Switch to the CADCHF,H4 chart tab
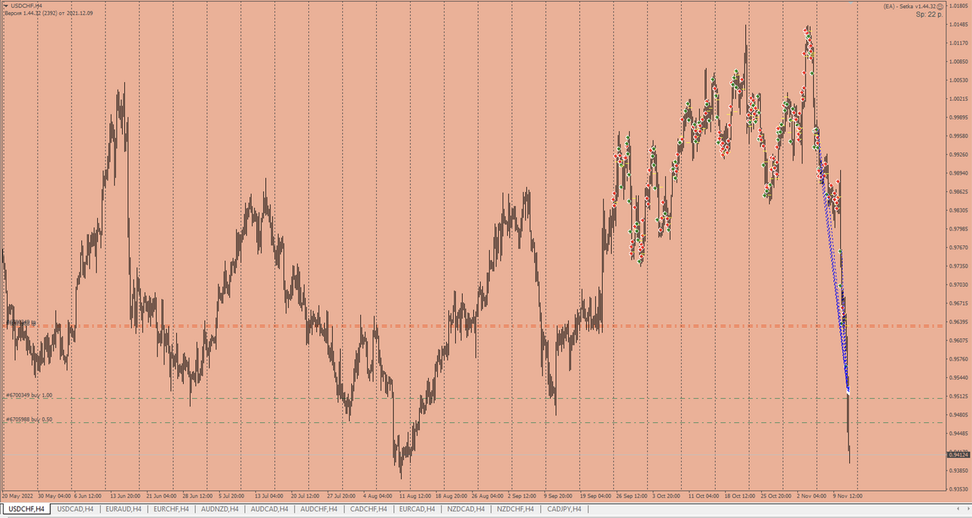The image size is (972, 518). 368,510
